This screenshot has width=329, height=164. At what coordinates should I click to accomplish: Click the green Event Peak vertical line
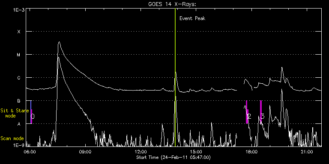[175, 77]
